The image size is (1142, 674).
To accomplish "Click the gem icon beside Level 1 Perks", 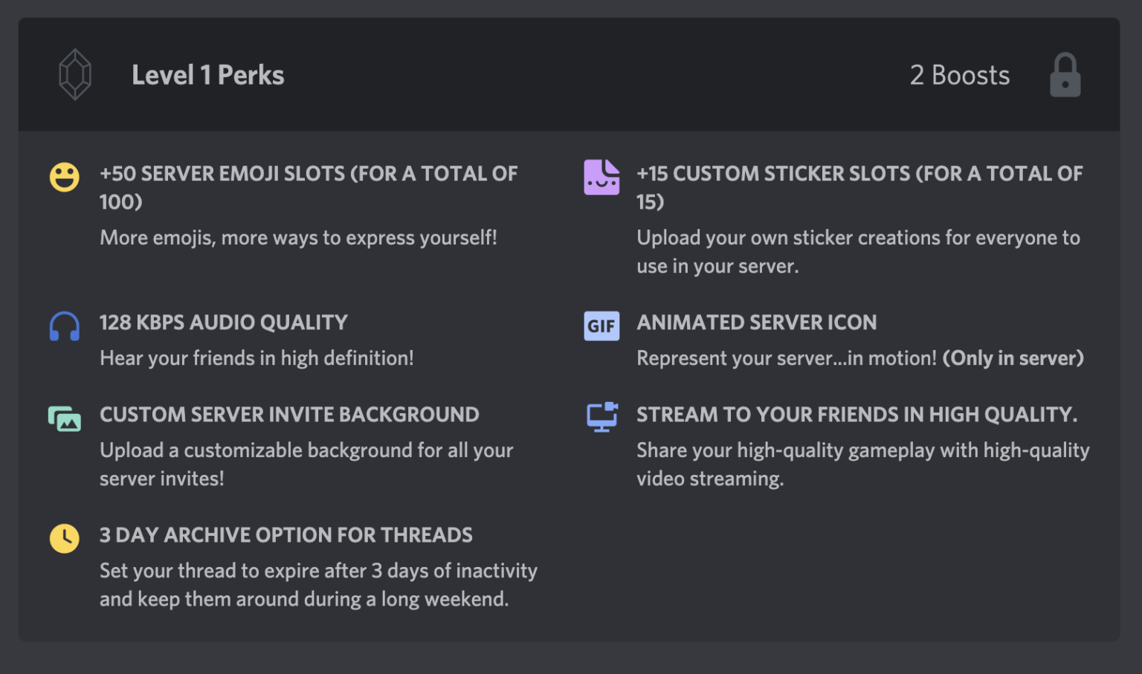I will (x=74, y=74).
